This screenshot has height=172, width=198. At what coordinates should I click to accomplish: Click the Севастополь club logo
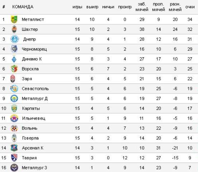(14, 89)
